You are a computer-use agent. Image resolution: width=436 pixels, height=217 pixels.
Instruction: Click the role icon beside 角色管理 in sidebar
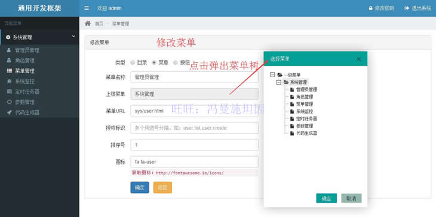tap(9, 60)
